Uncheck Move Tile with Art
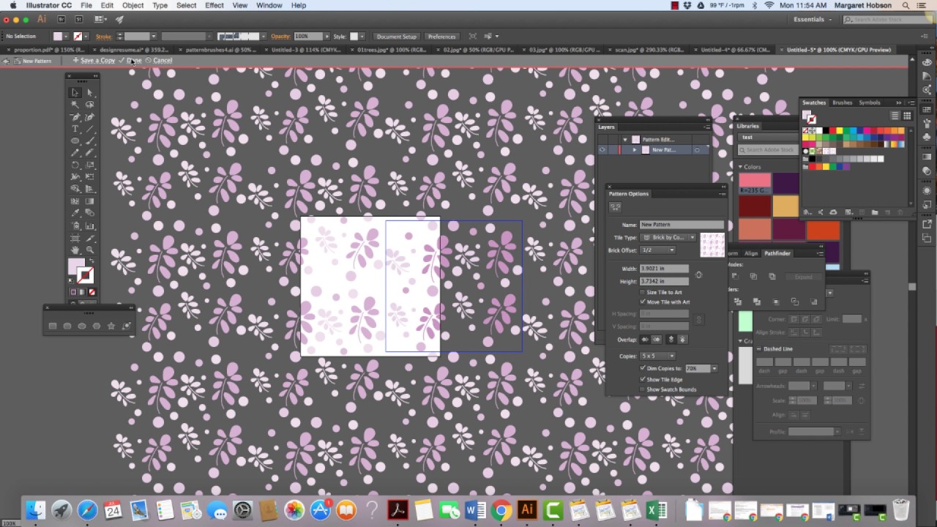 (x=642, y=302)
